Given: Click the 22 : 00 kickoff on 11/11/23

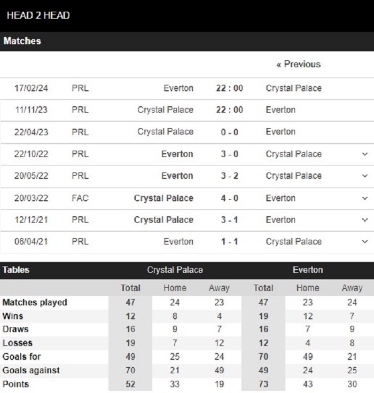Looking at the screenshot, I should point(229,110).
